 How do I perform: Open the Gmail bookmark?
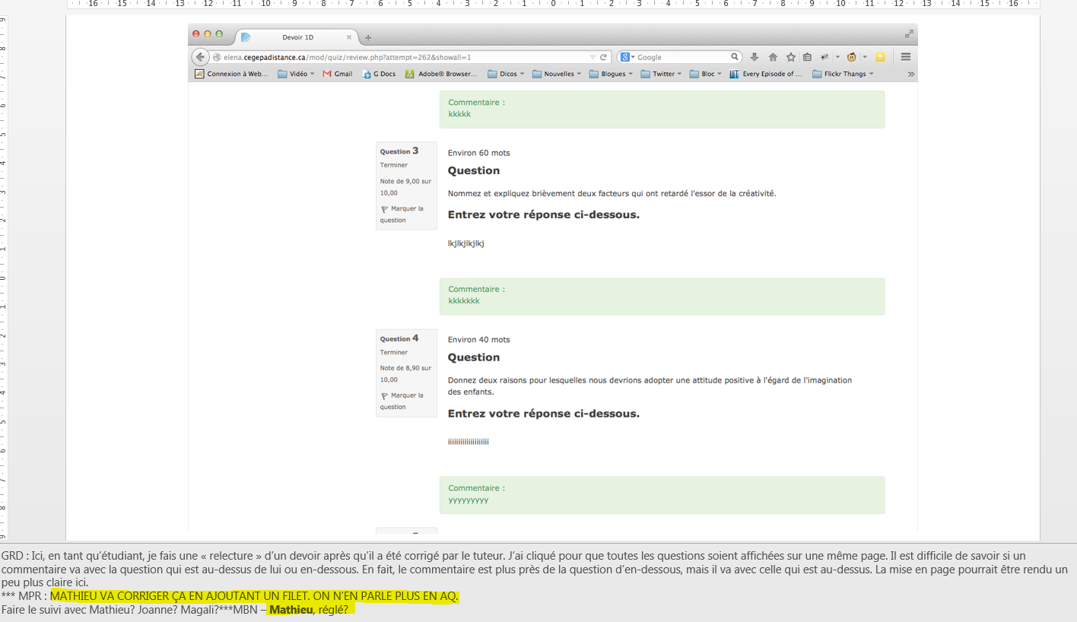point(338,75)
